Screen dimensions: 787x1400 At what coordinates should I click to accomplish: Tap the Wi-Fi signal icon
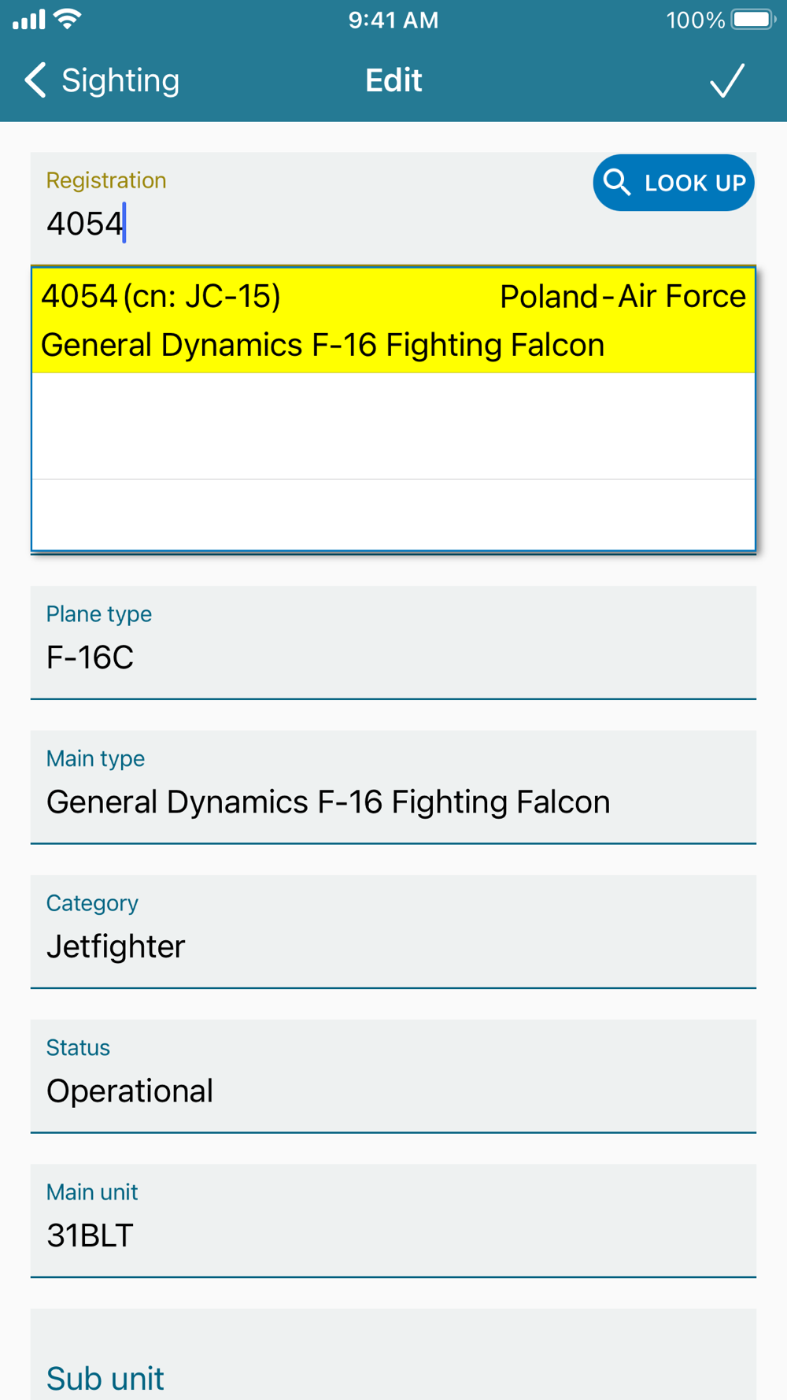pyautogui.click(x=68, y=19)
